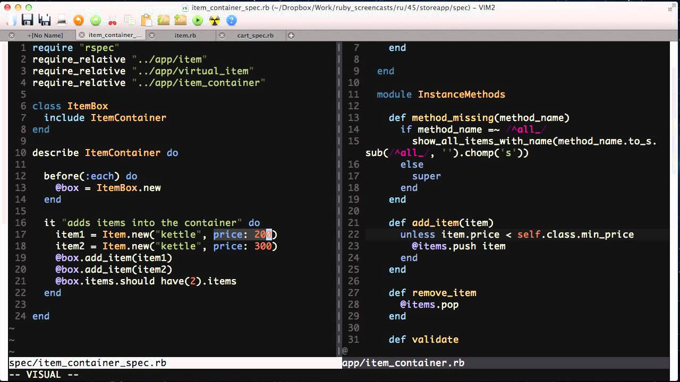Screen dimensions: 680x382
Task: Close the +[No Name] tab
Action: pyautogui.click(x=12, y=36)
